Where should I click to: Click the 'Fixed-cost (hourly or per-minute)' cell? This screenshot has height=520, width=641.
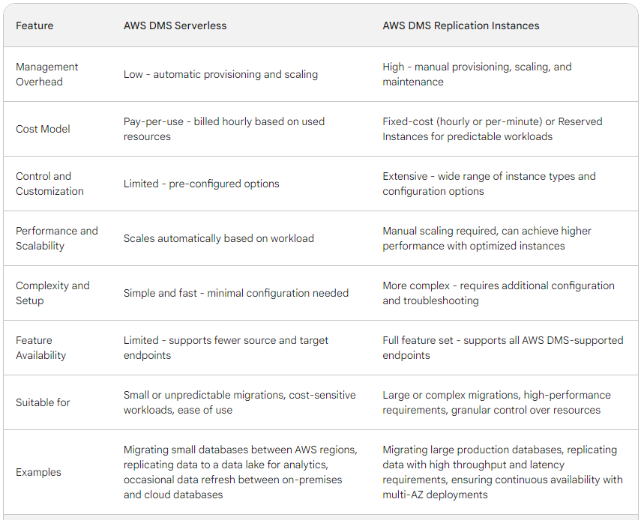pyautogui.click(x=493, y=129)
